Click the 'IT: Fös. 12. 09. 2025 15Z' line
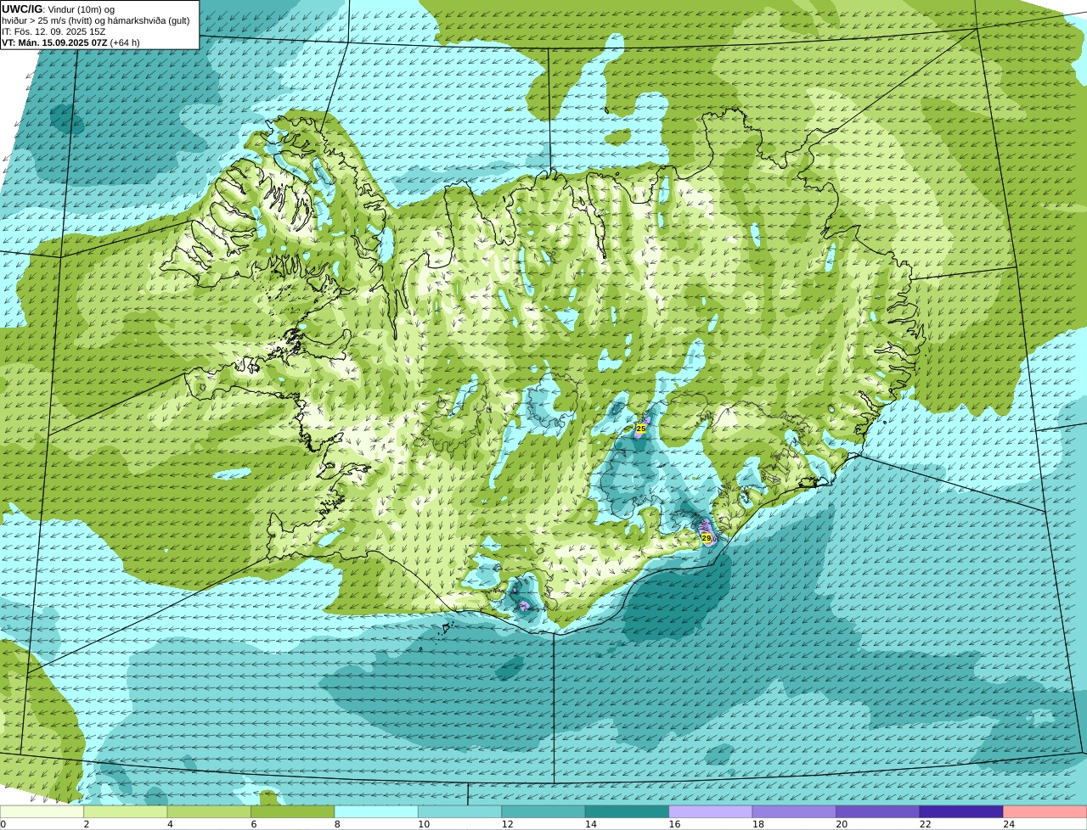Viewport: 1087px width, 830px height. (x=54, y=31)
